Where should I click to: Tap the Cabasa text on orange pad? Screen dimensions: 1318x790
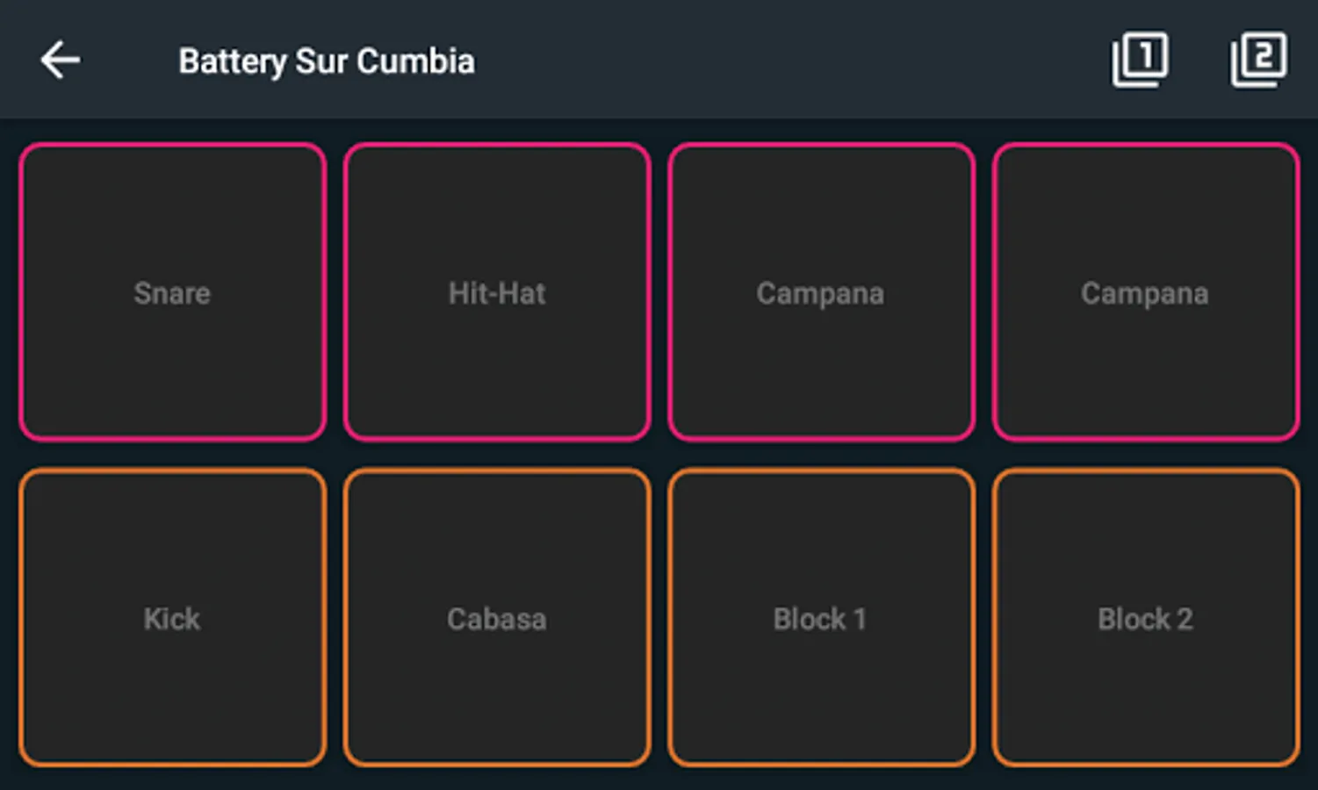click(497, 619)
